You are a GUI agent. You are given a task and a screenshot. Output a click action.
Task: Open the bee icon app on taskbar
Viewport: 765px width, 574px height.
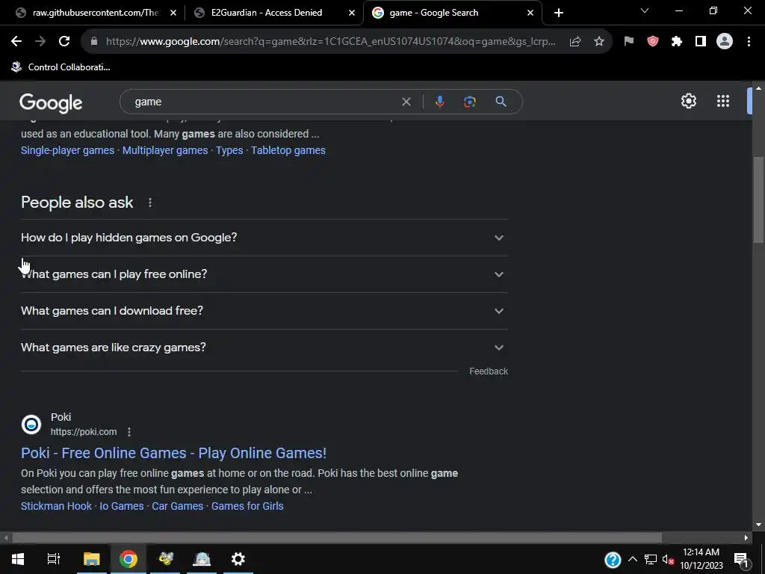[x=165, y=559]
